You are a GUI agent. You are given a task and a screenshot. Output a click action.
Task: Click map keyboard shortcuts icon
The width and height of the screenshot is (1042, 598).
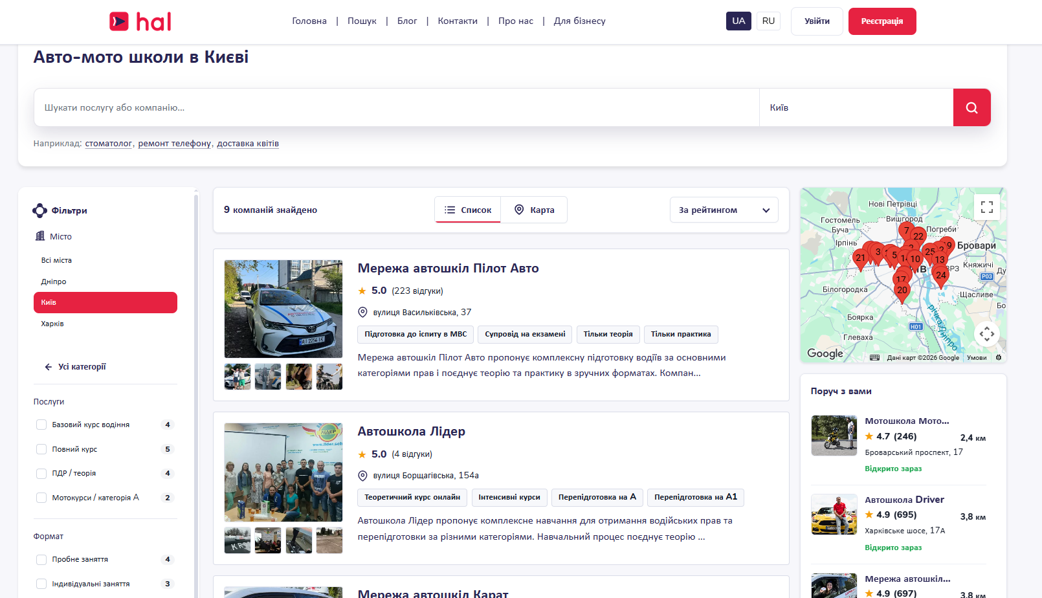pos(874,357)
